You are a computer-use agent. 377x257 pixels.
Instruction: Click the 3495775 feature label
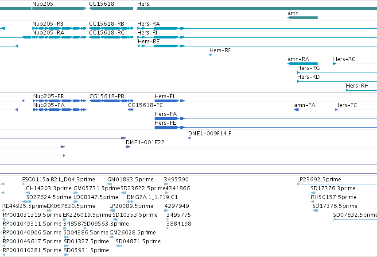pos(179,215)
